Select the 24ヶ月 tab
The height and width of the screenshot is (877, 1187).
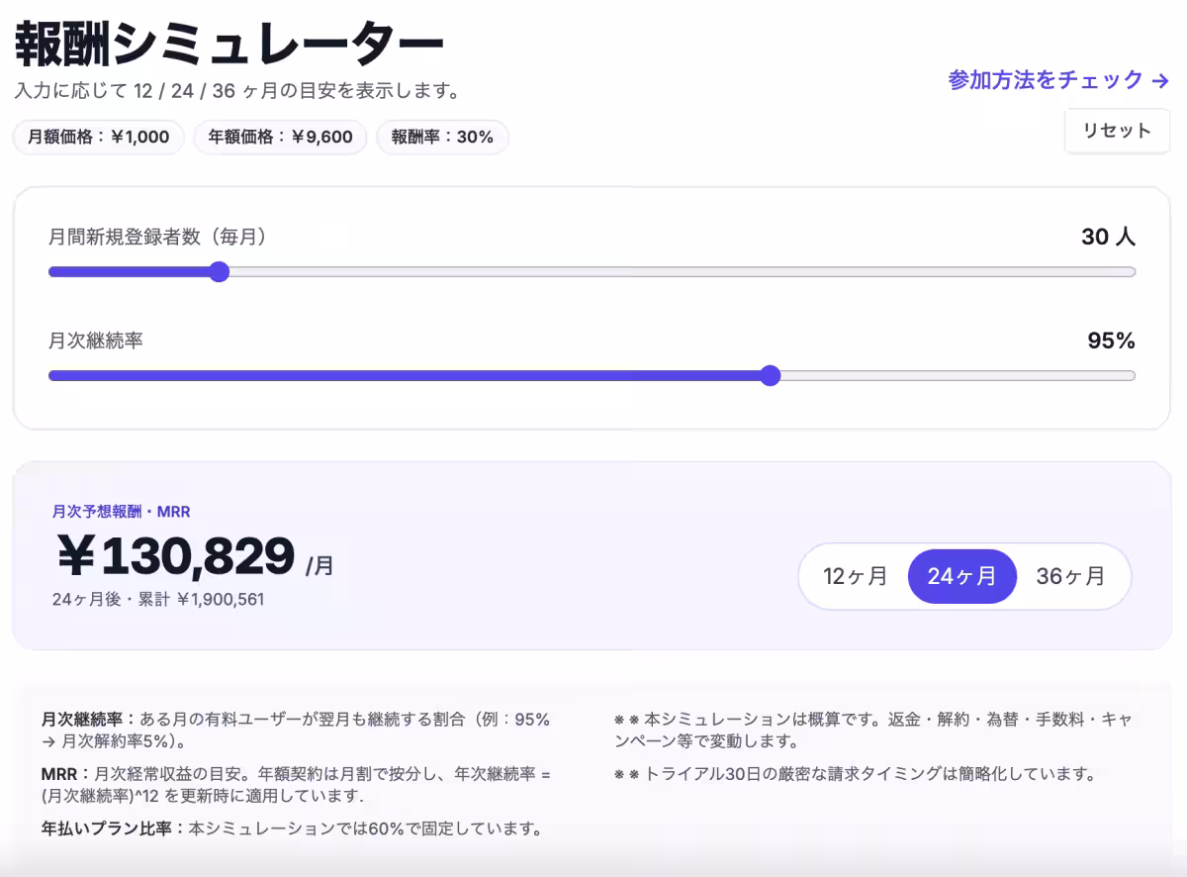click(961, 576)
